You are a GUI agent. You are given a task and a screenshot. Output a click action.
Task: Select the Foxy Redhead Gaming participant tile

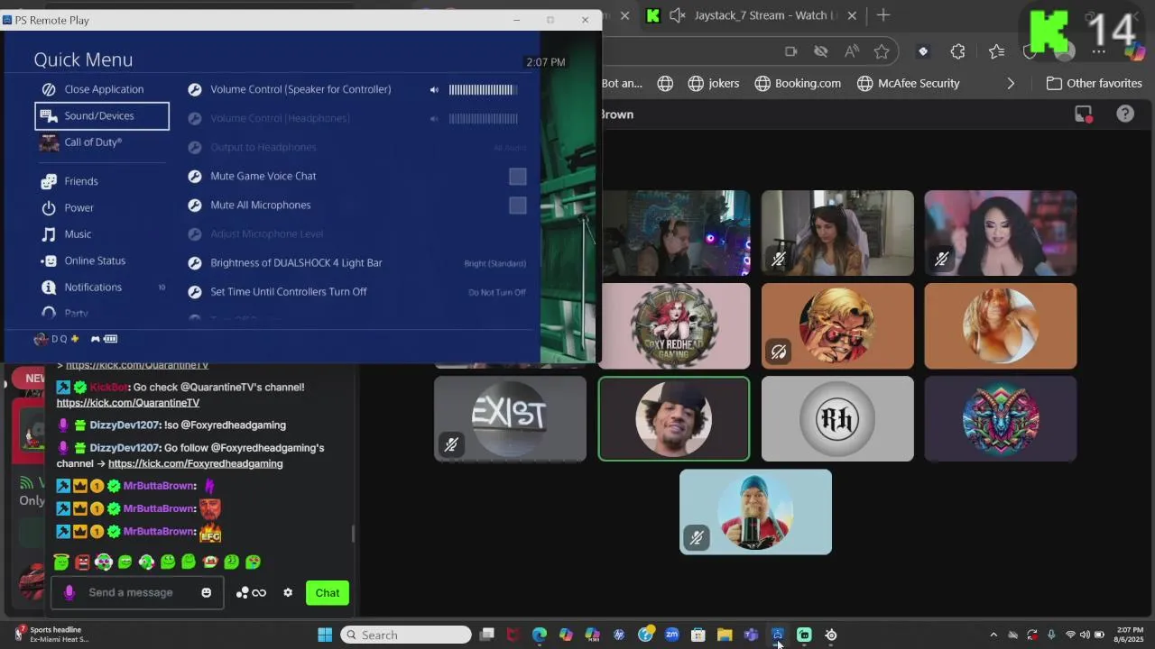click(x=674, y=326)
